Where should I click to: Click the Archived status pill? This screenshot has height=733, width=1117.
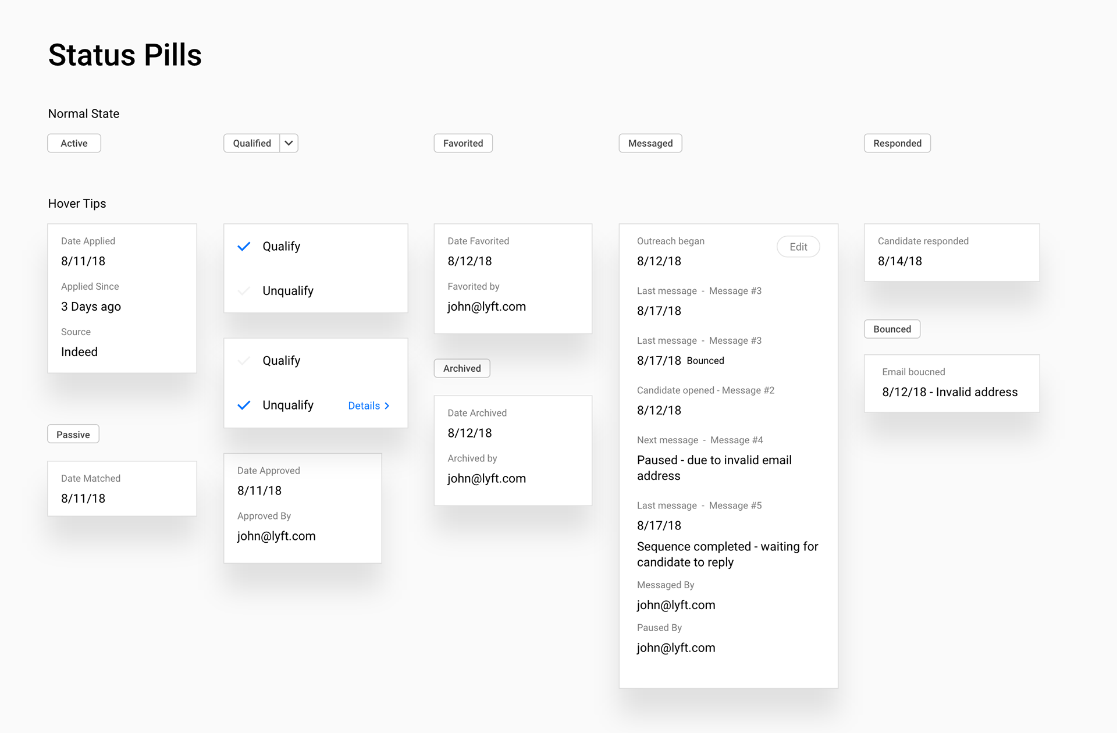[x=462, y=368]
